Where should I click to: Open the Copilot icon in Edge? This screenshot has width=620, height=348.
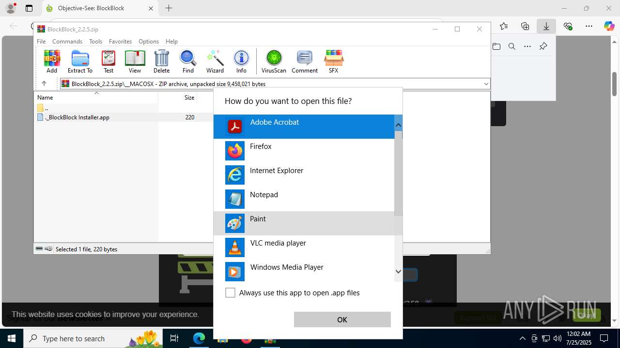pyautogui.click(x=609, y=26)
